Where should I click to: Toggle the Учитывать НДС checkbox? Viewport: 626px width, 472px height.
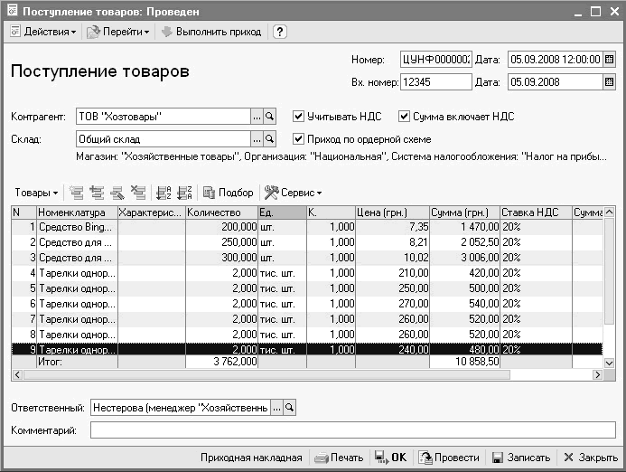click(x=299, y=117)
